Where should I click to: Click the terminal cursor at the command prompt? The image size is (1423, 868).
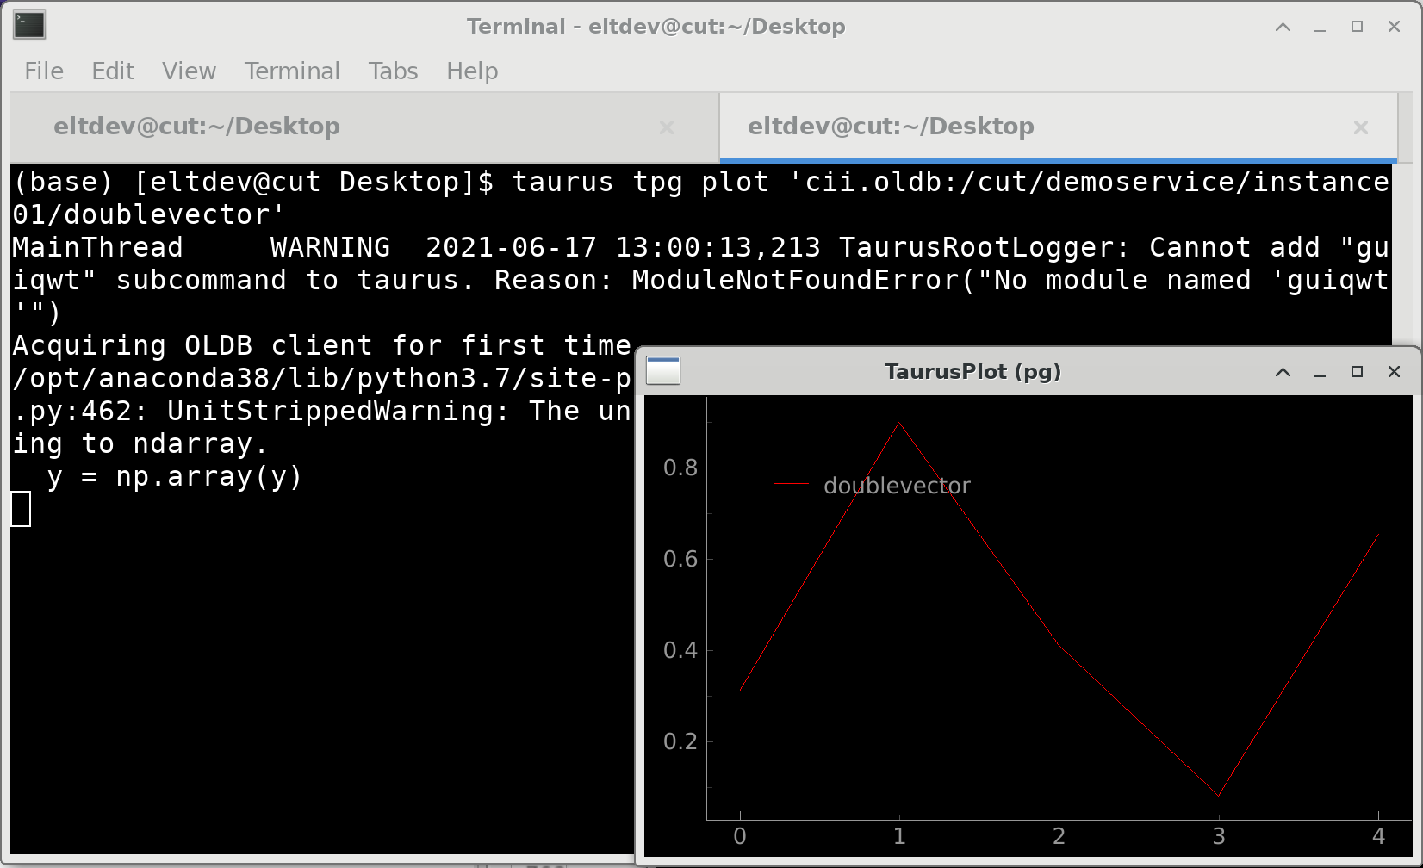22,509
